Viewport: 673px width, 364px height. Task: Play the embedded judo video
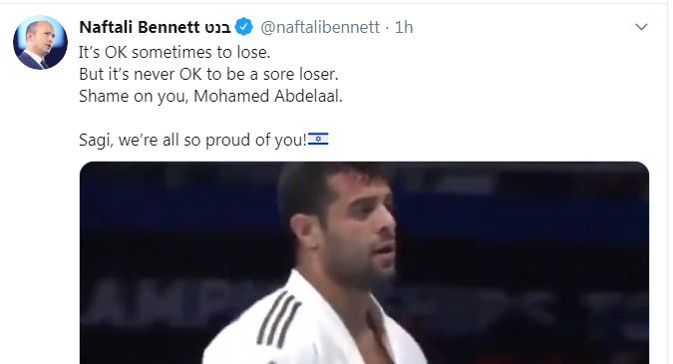click(x=364, y=262)
